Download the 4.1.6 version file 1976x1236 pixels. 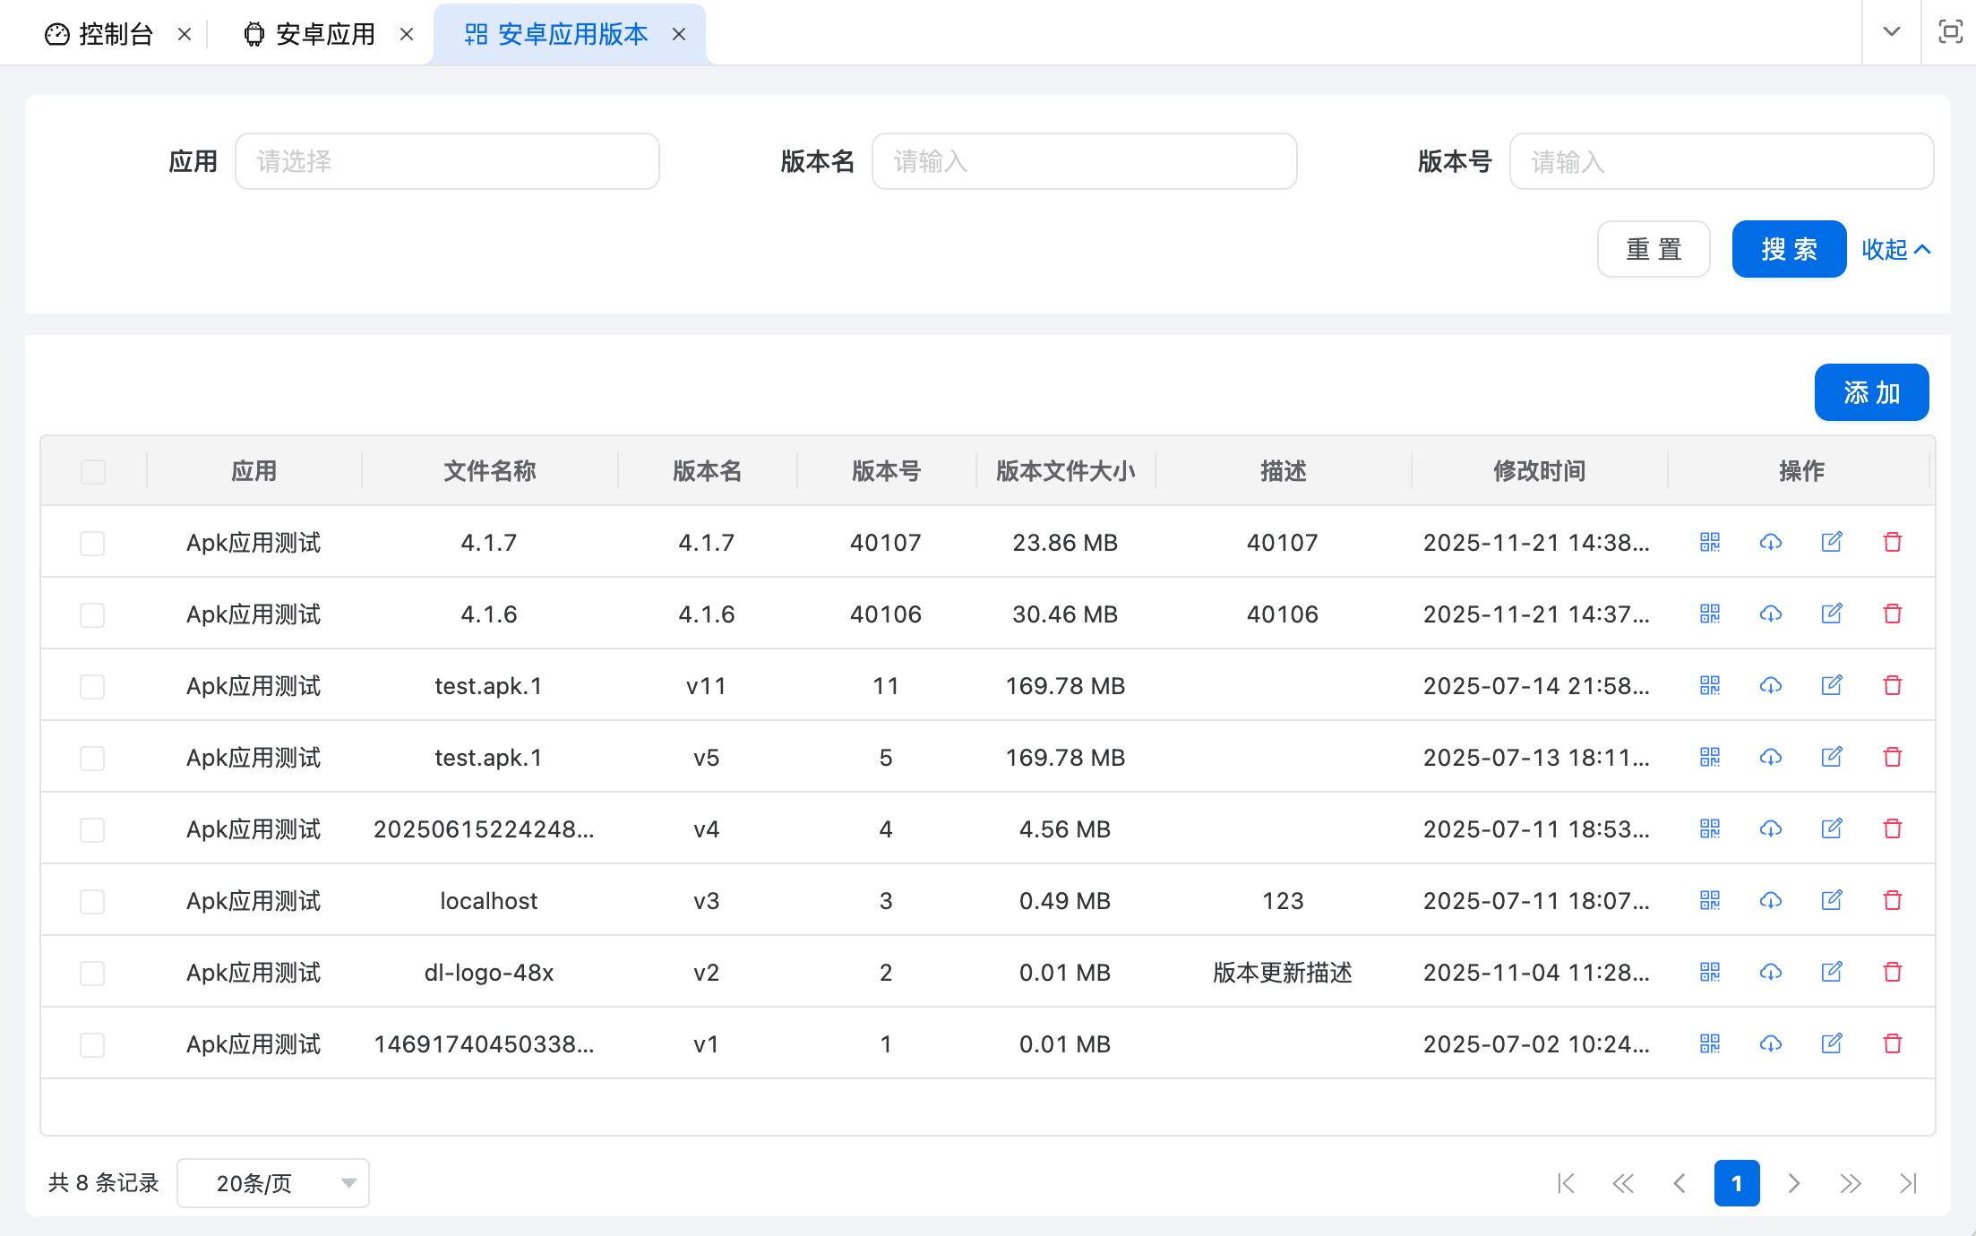(x=1771, y=614)
